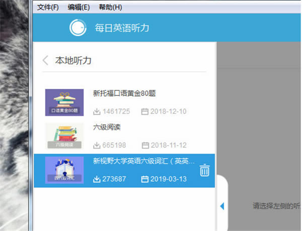The width and height of the screenshot is (302, 231).
Task: Click download icon next to 665198
Action: coord(97,145)
